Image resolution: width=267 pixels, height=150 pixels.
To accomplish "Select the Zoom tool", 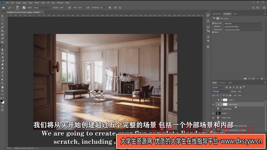I will coord(2,91).
